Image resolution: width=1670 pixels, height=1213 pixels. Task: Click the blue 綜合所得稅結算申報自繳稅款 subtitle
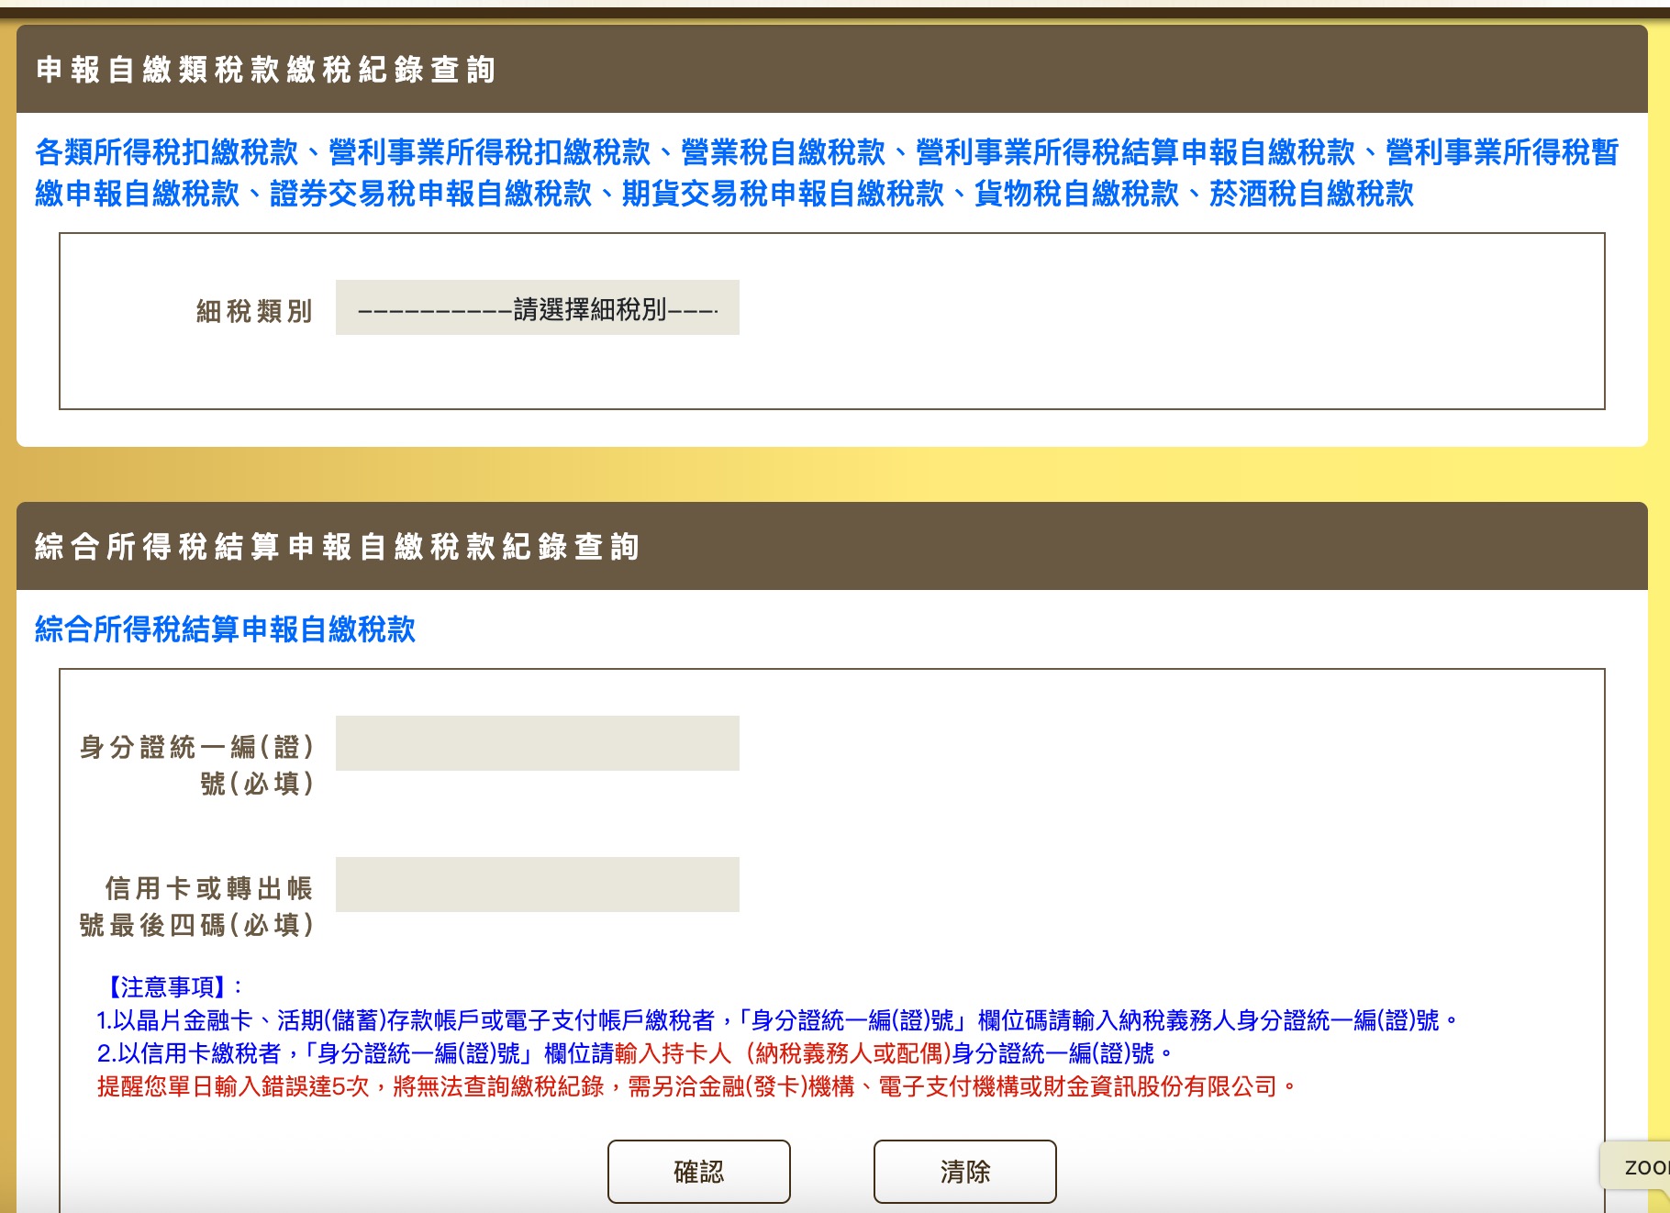(225, 629)
